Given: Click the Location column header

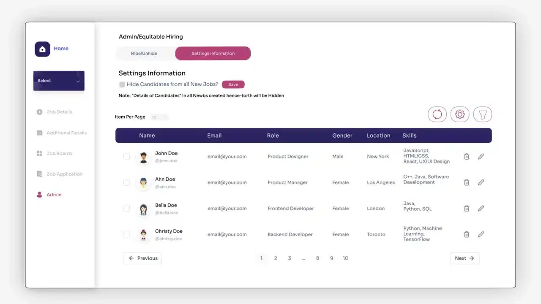Looking at the screenshot, I should 379,136.
